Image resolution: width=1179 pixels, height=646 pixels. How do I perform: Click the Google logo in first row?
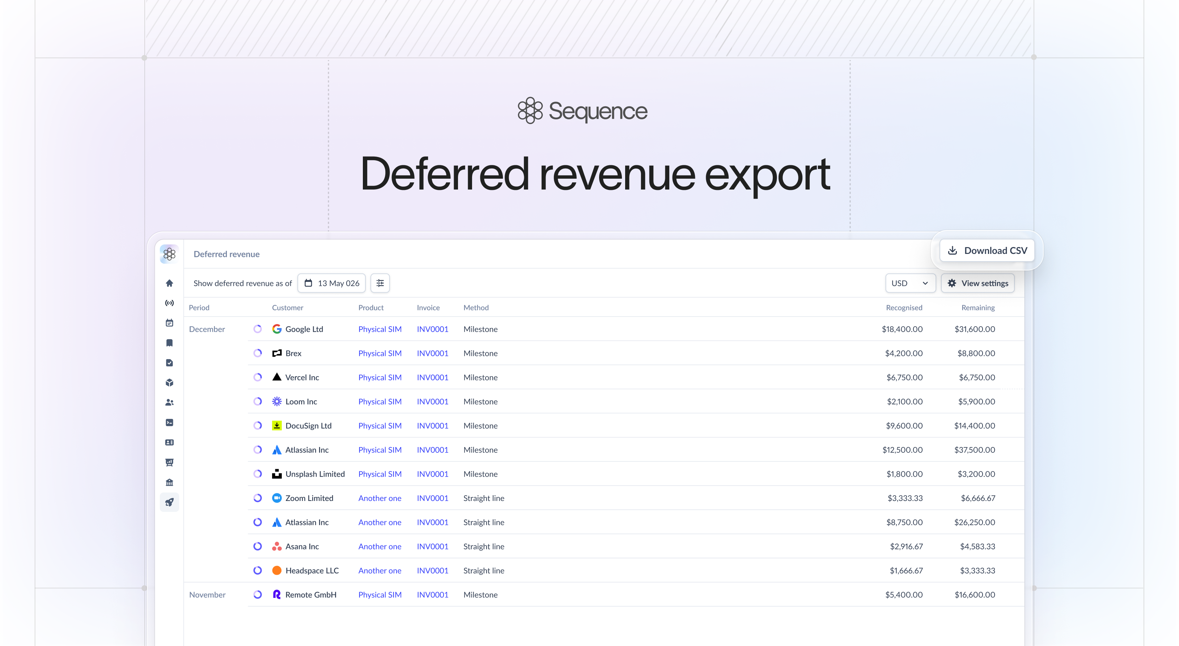tap(277, 329)
